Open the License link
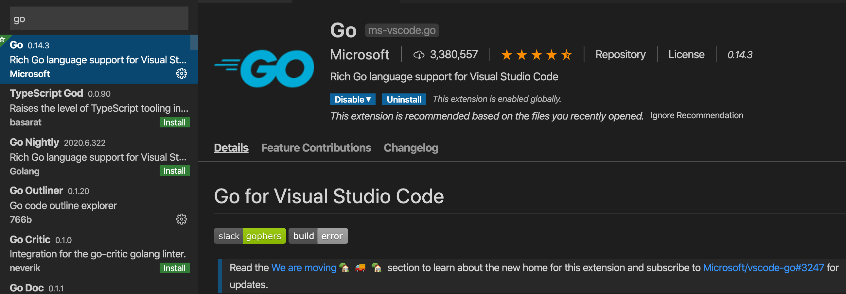Viewport: 846px width, 294px height. tap(686, 55)
